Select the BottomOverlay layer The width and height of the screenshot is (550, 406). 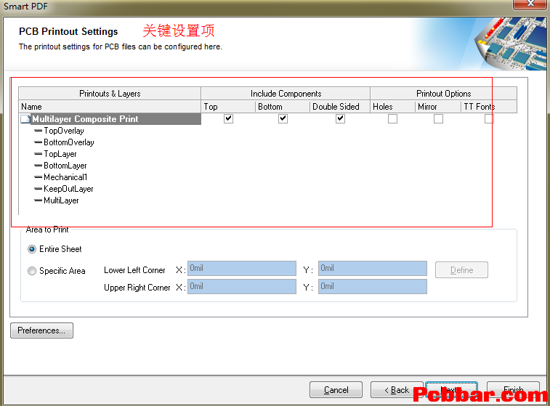pyautogui.click(x=69, y=142)
